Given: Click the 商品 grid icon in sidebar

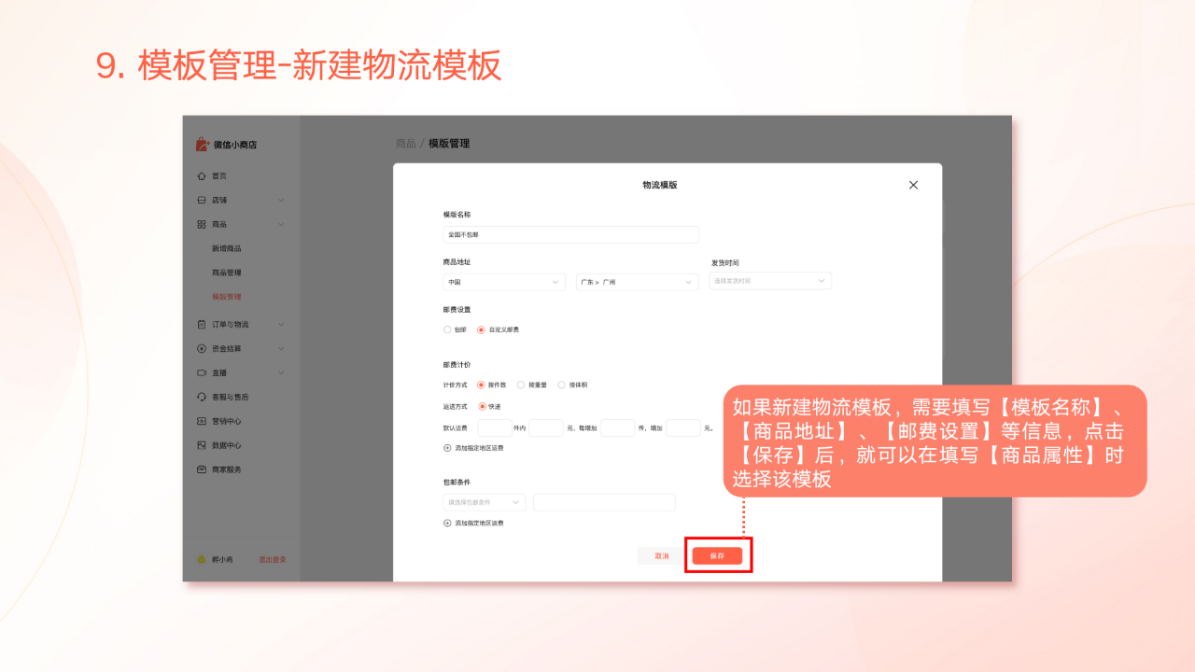Looking at the screenshot, I should [202, 225].
